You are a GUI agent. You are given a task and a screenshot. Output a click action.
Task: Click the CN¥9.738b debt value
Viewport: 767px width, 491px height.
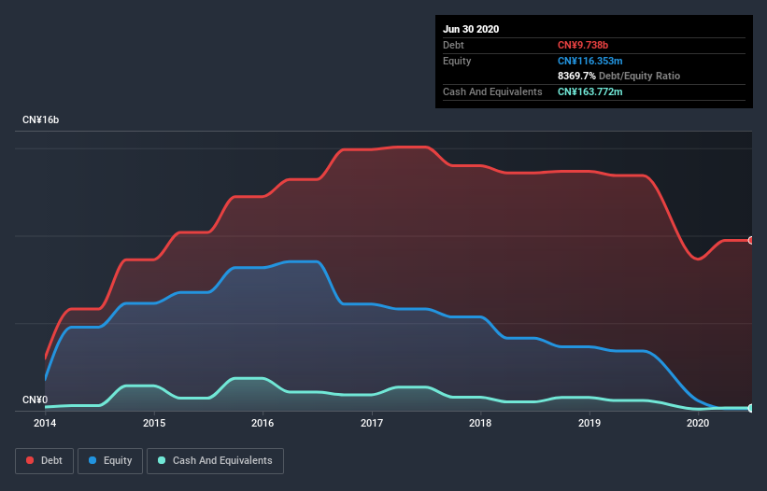click(583, 45)
